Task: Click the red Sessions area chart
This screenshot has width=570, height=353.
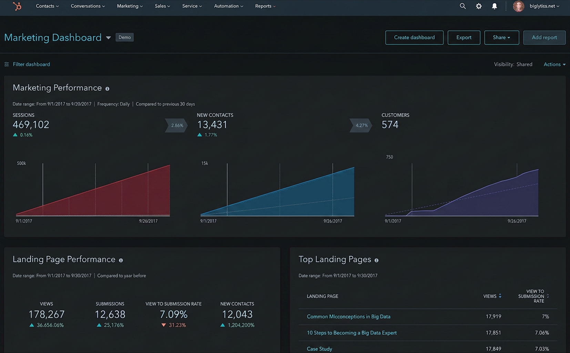Action: tap(93, 190)
